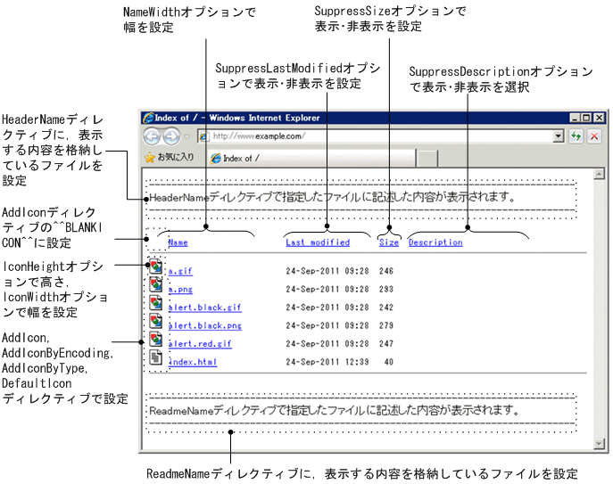Sort listing by Size link

click(389, 242)
